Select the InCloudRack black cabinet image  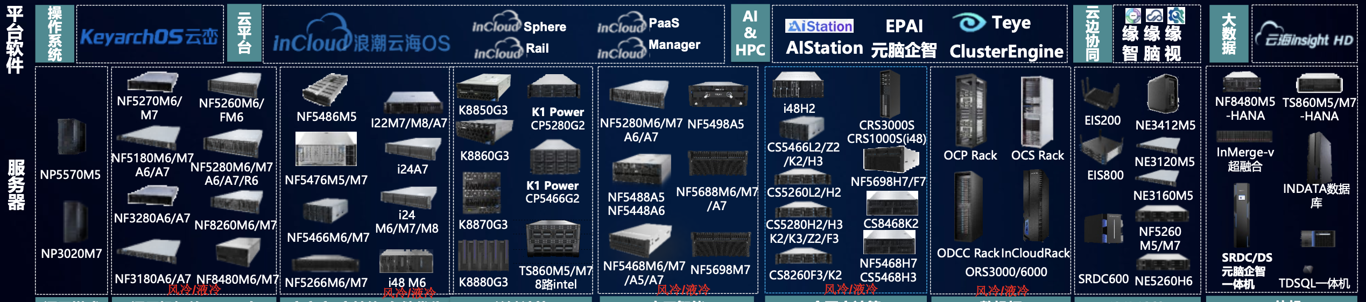1035,207
